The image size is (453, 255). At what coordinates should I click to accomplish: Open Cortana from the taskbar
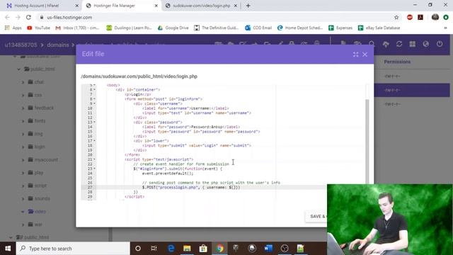click(138, 249)
